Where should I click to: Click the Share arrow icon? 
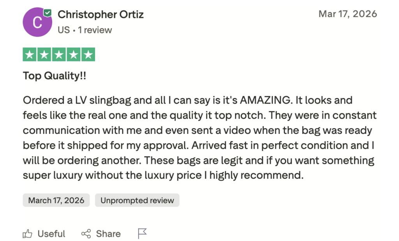tap(86, 234)
